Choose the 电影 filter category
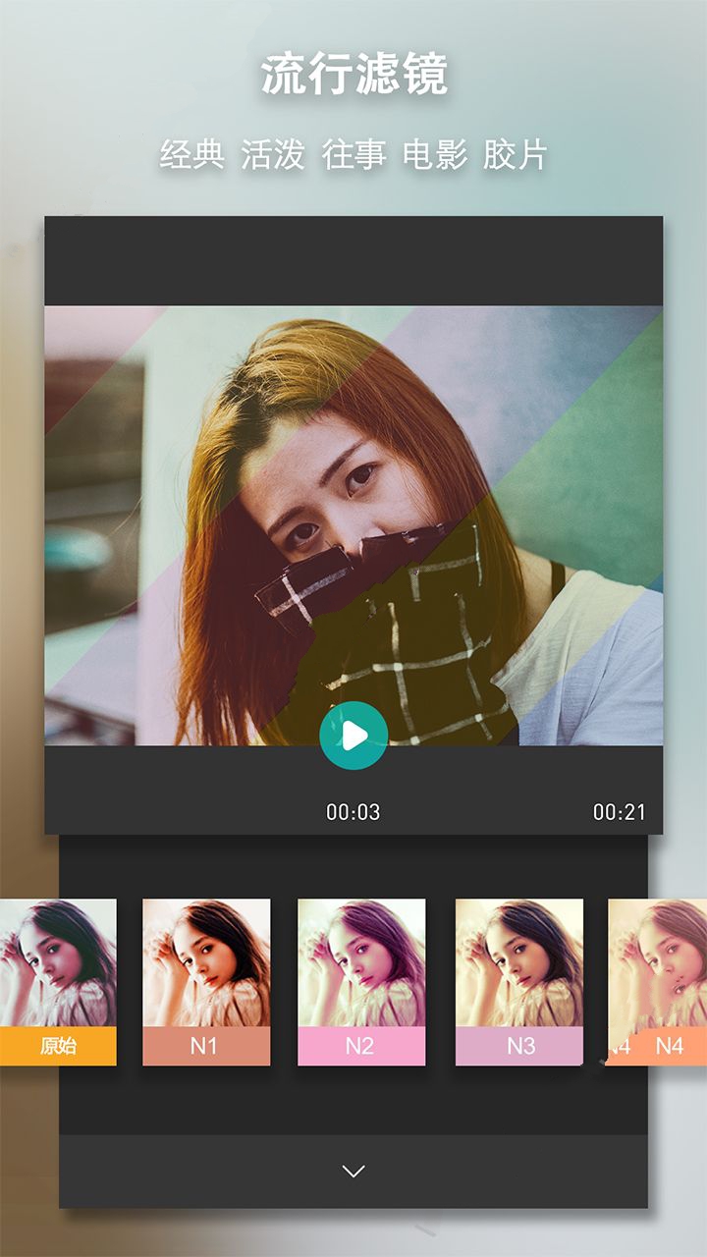The width and height of the screenshot is (707, 1257). pyautogui.click(x=434, y=155)
